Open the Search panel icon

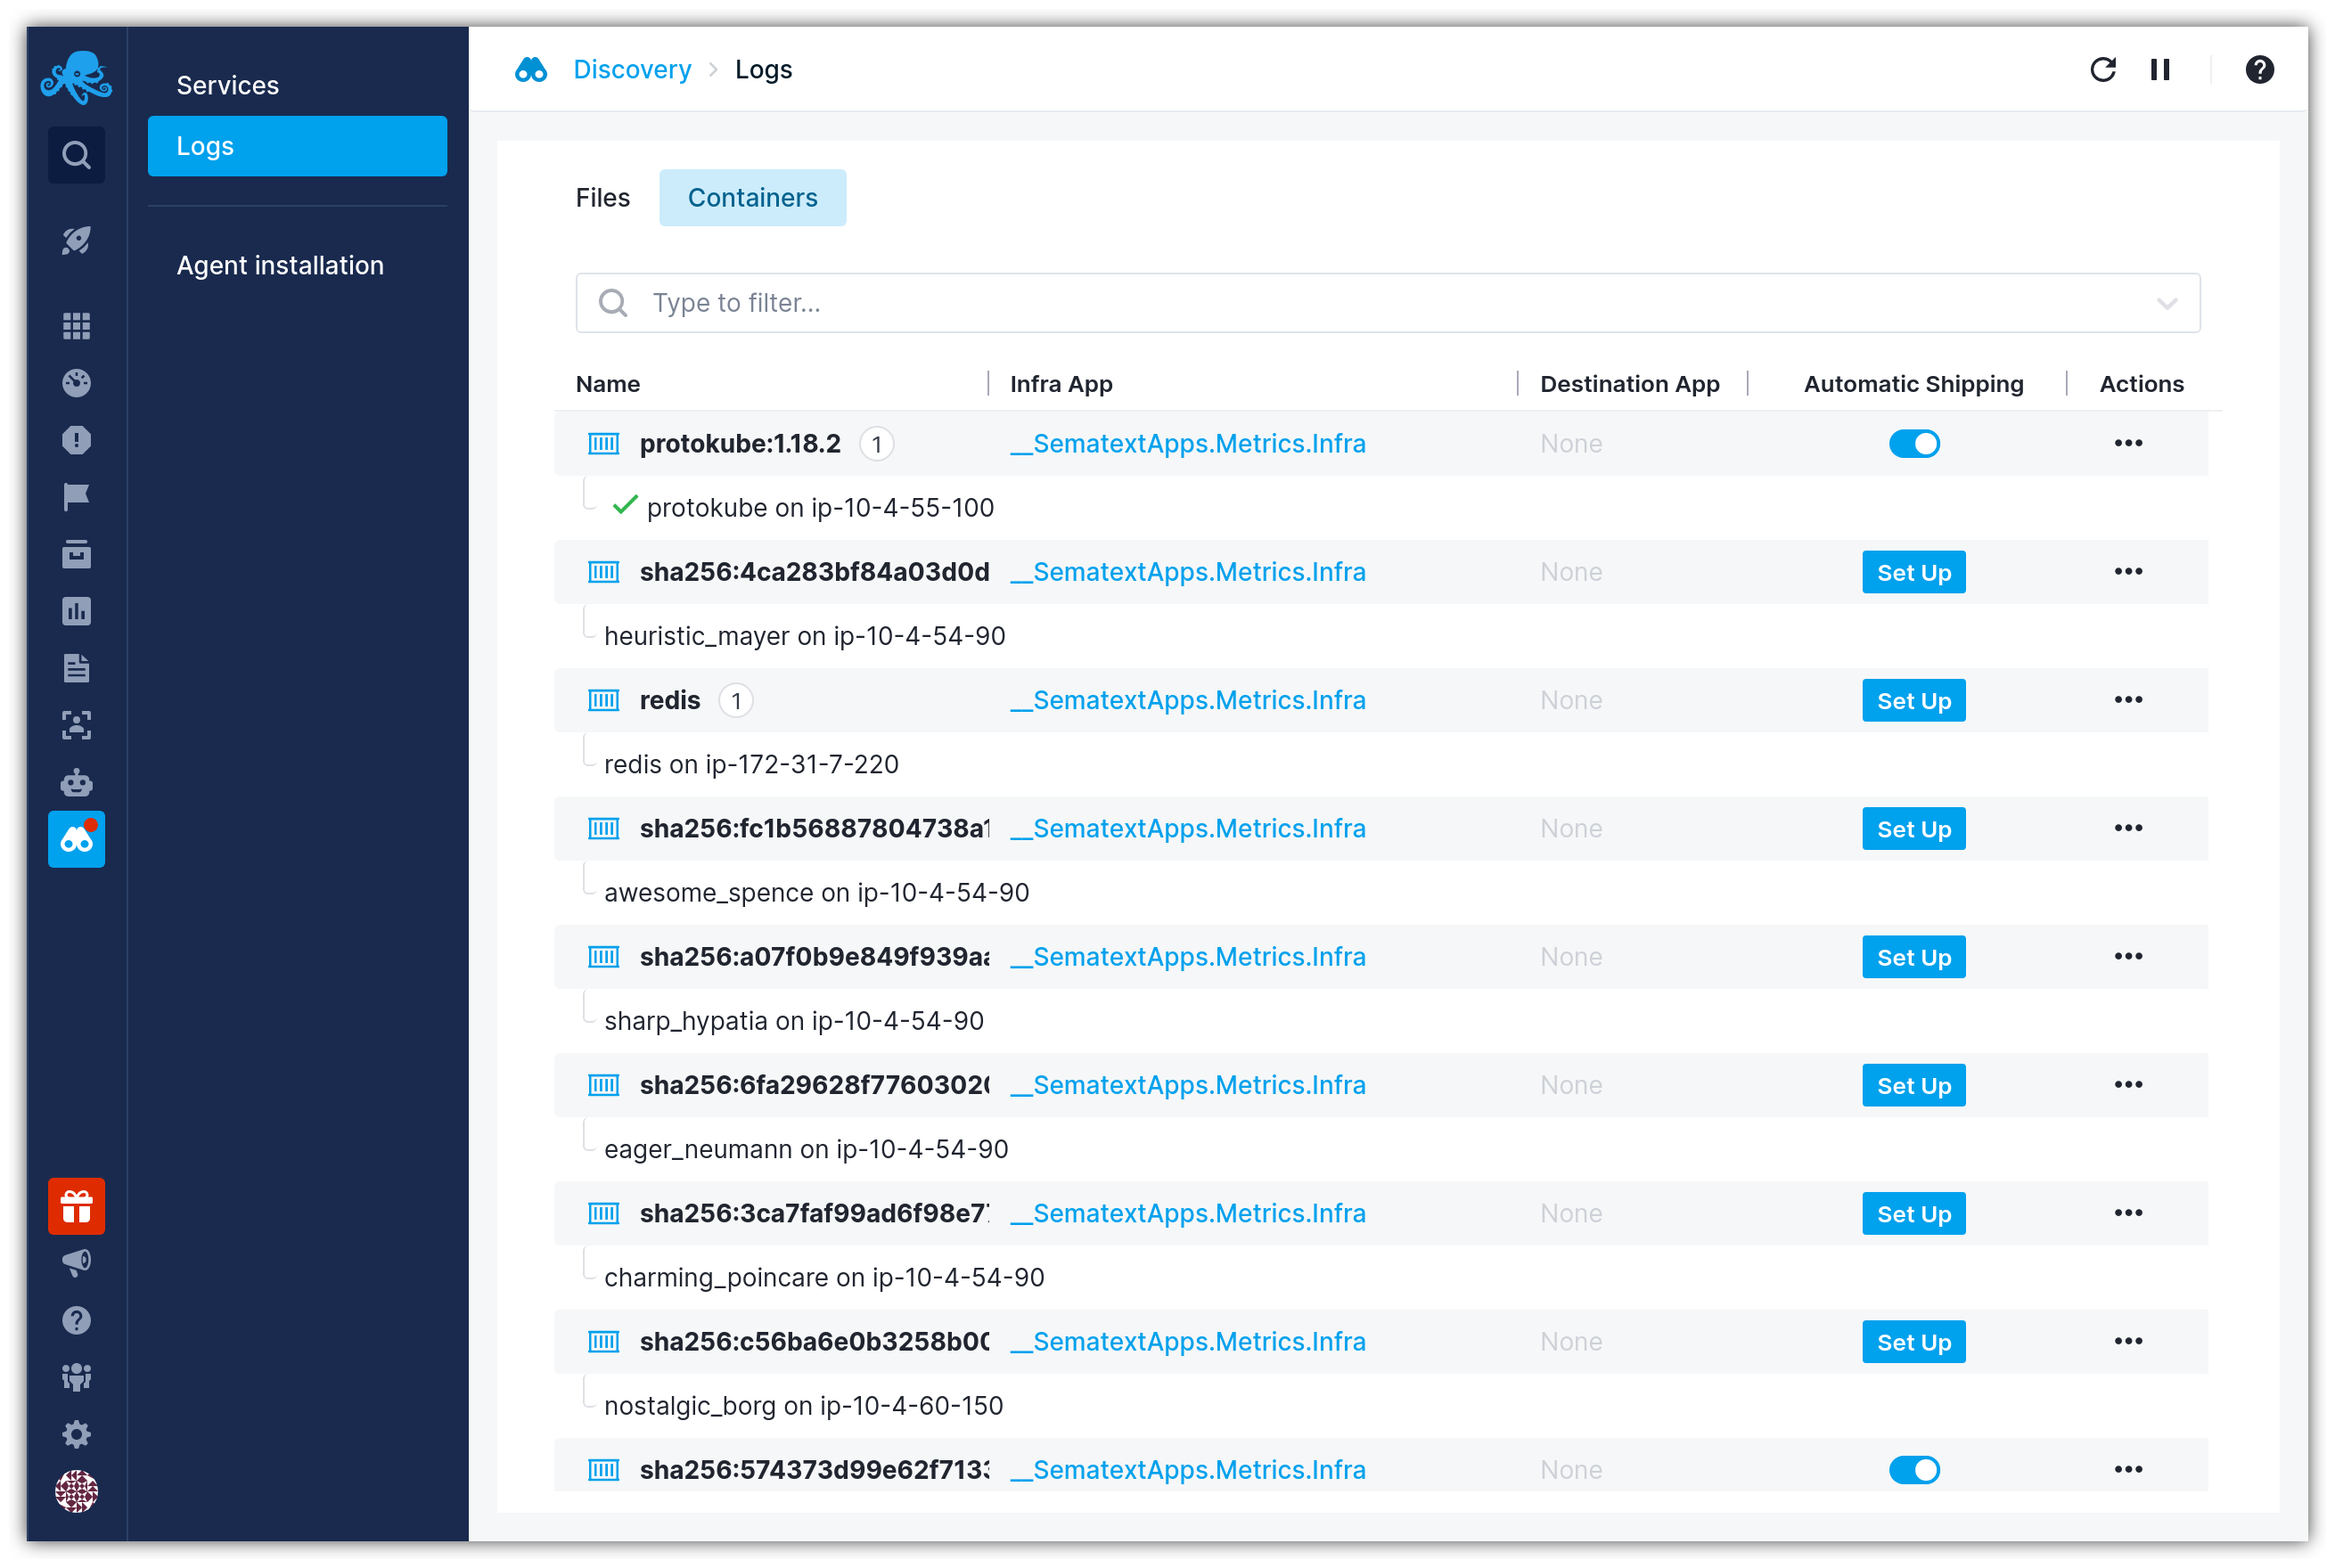pos(77,154)
